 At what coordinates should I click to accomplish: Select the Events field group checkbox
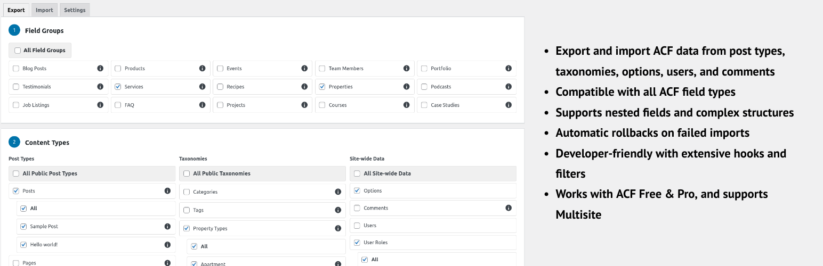pos(220,69)
